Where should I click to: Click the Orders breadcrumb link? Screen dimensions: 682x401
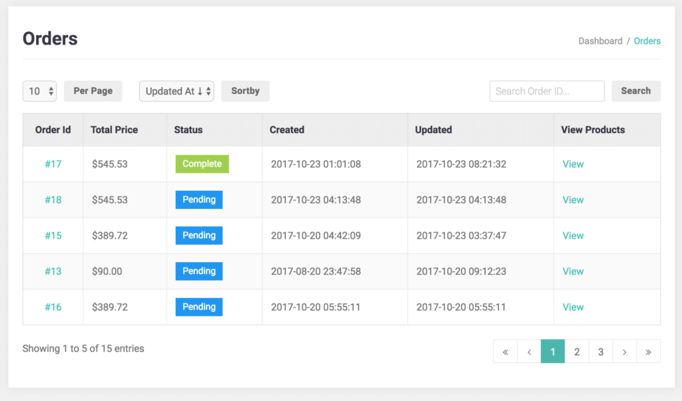click(x=647, y=41)
